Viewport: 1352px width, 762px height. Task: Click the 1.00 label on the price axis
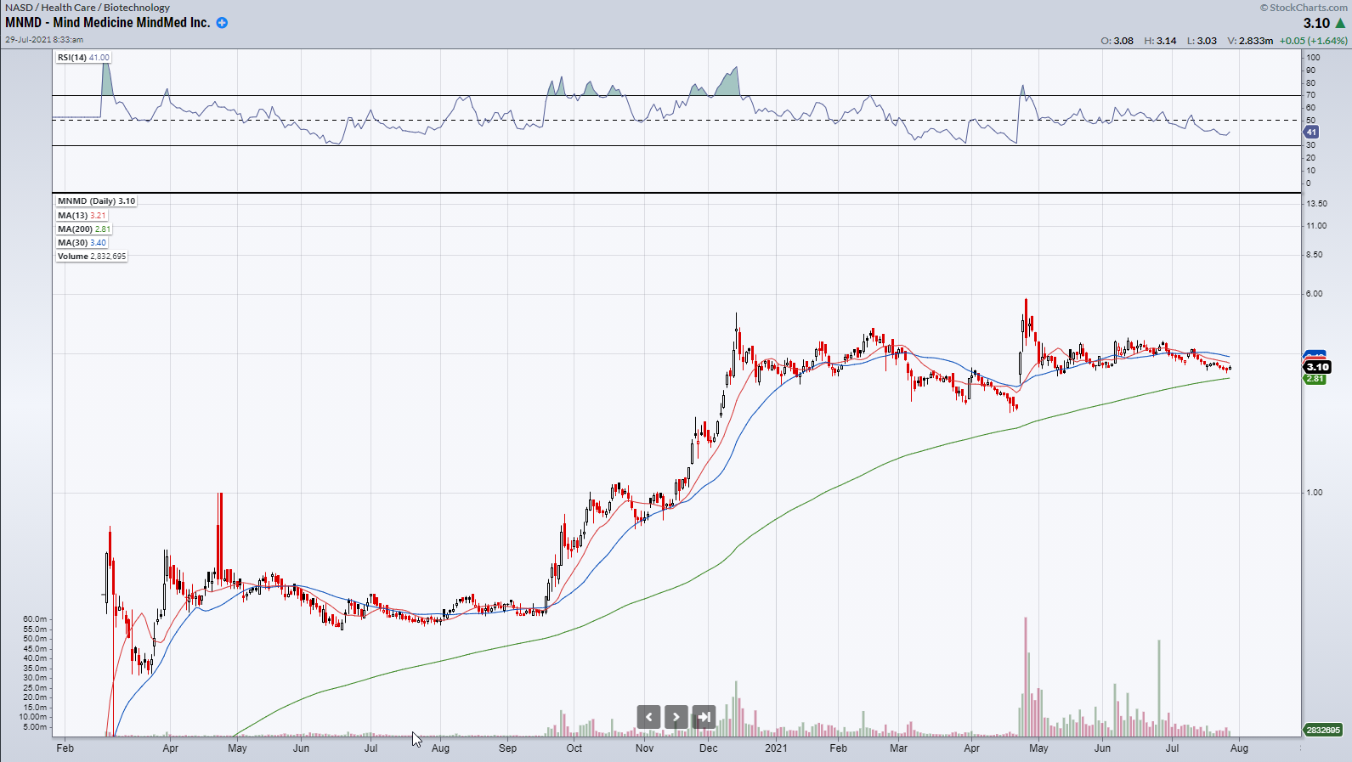click(1314, 493)
